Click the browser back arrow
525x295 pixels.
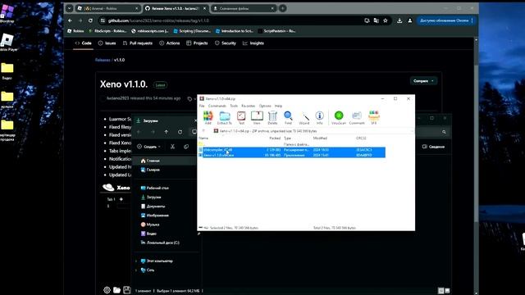pos(70,20)
